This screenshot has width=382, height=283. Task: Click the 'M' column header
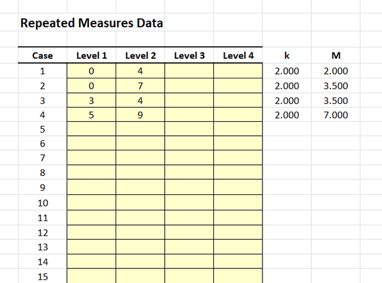[336, 55]
